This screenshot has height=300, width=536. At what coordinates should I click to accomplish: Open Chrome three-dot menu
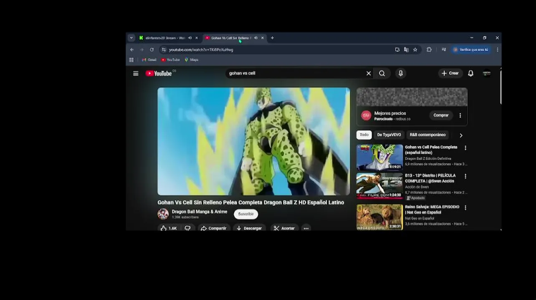(x=497, y=50)
